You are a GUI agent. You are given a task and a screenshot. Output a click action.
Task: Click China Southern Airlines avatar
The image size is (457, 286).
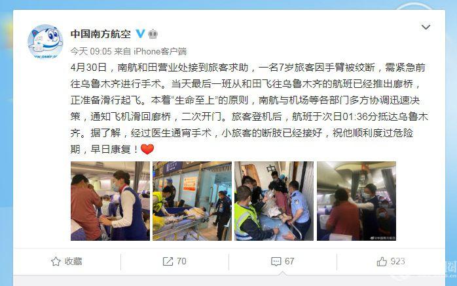tap(45, 42)
